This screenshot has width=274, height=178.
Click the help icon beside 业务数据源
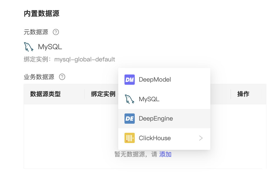(x=62, y=77)
